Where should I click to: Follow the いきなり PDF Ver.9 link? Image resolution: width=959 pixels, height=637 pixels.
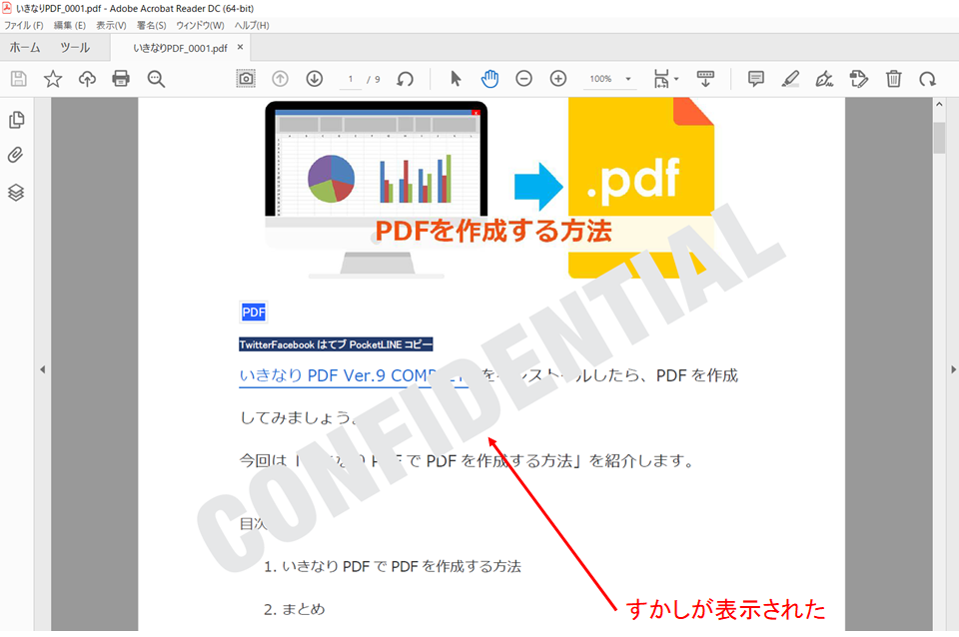(x=354, y=375)
